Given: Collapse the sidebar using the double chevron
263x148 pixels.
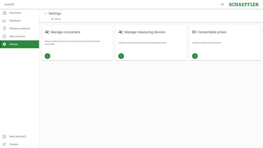Looking at the screenshot, I should [4, 144].
